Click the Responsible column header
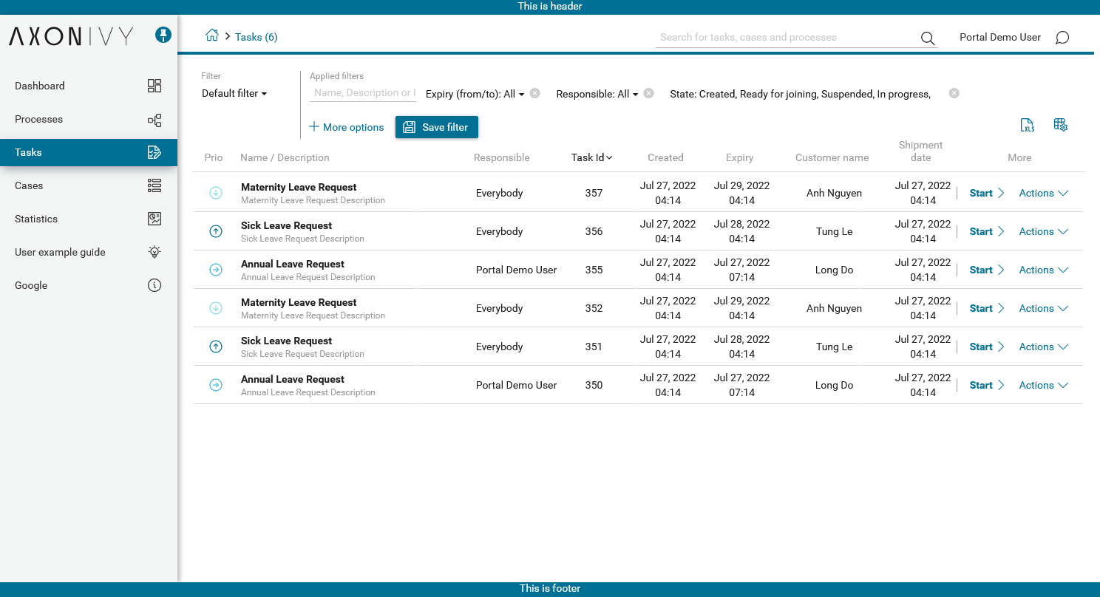This screenshot has height=597, width=1100. [x=502, y=157]
